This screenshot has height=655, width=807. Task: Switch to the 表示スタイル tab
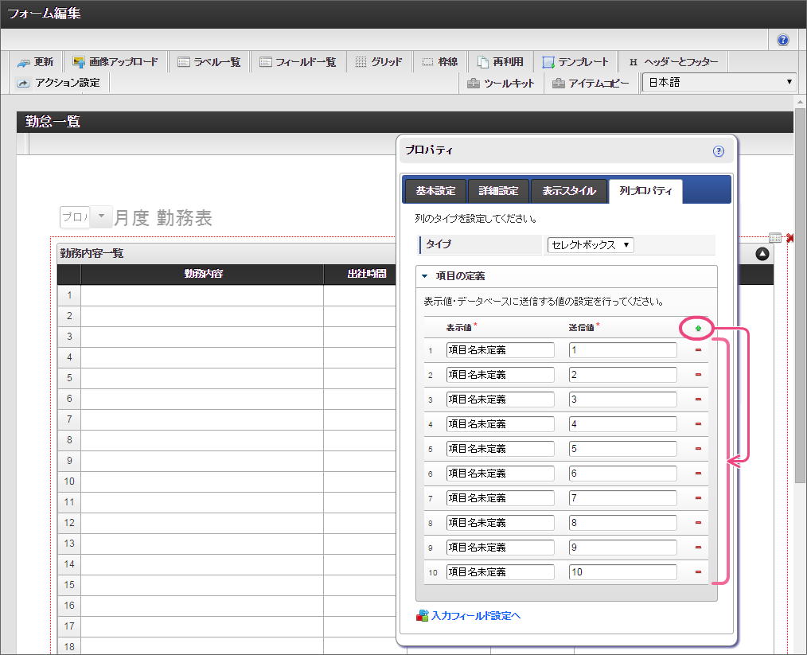[568, 191]
